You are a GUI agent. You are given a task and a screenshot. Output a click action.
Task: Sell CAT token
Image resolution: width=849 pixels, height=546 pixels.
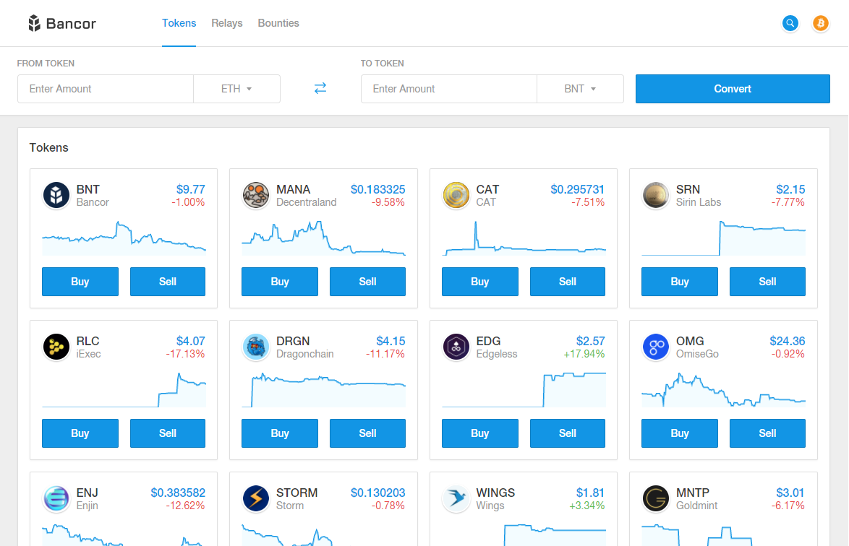tap(568, 282)
